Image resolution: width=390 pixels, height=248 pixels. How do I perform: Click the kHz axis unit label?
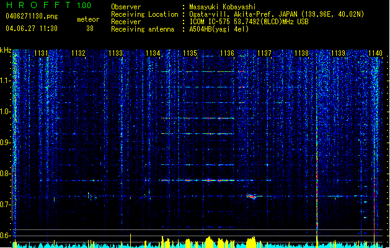[x=6, y=50]
